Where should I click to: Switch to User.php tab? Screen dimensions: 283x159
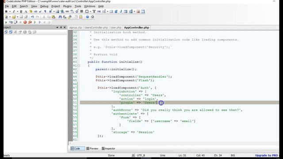[116, 27]
